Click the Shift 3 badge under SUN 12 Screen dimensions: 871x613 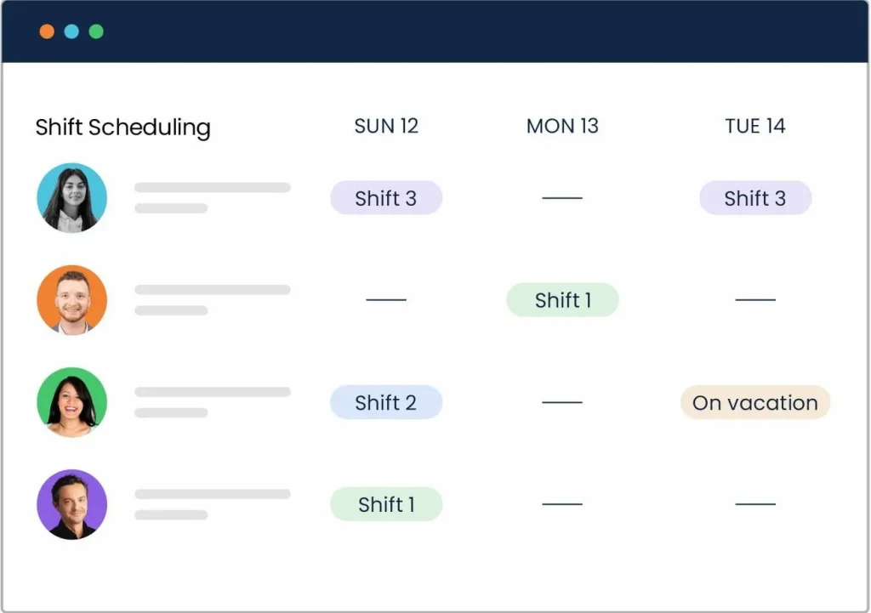[x=386, y=198]
